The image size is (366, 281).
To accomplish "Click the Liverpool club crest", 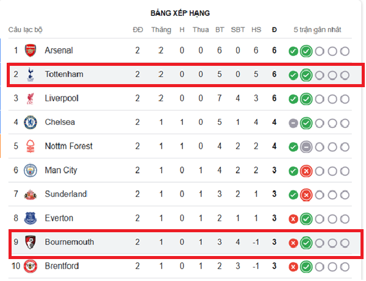I will point(30,98).
